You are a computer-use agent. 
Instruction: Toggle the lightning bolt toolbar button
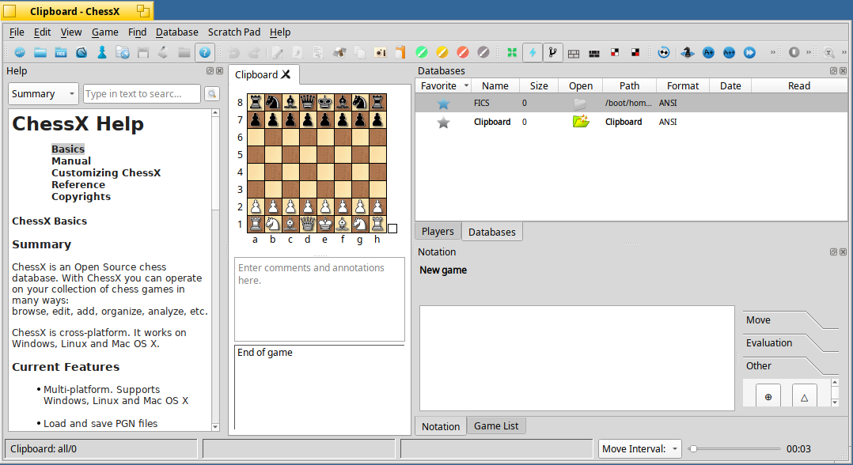tap(533, 52)
